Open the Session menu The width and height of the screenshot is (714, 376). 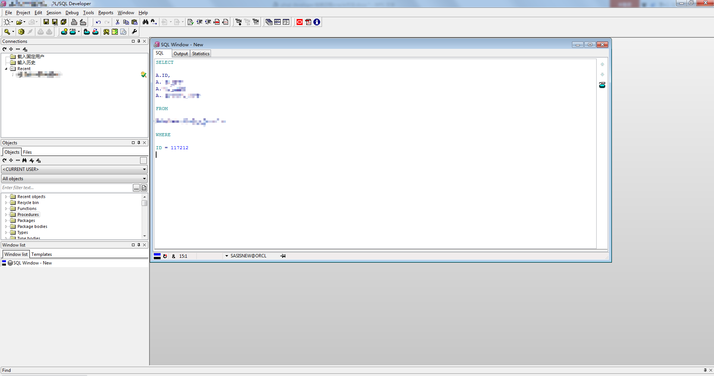54,13
